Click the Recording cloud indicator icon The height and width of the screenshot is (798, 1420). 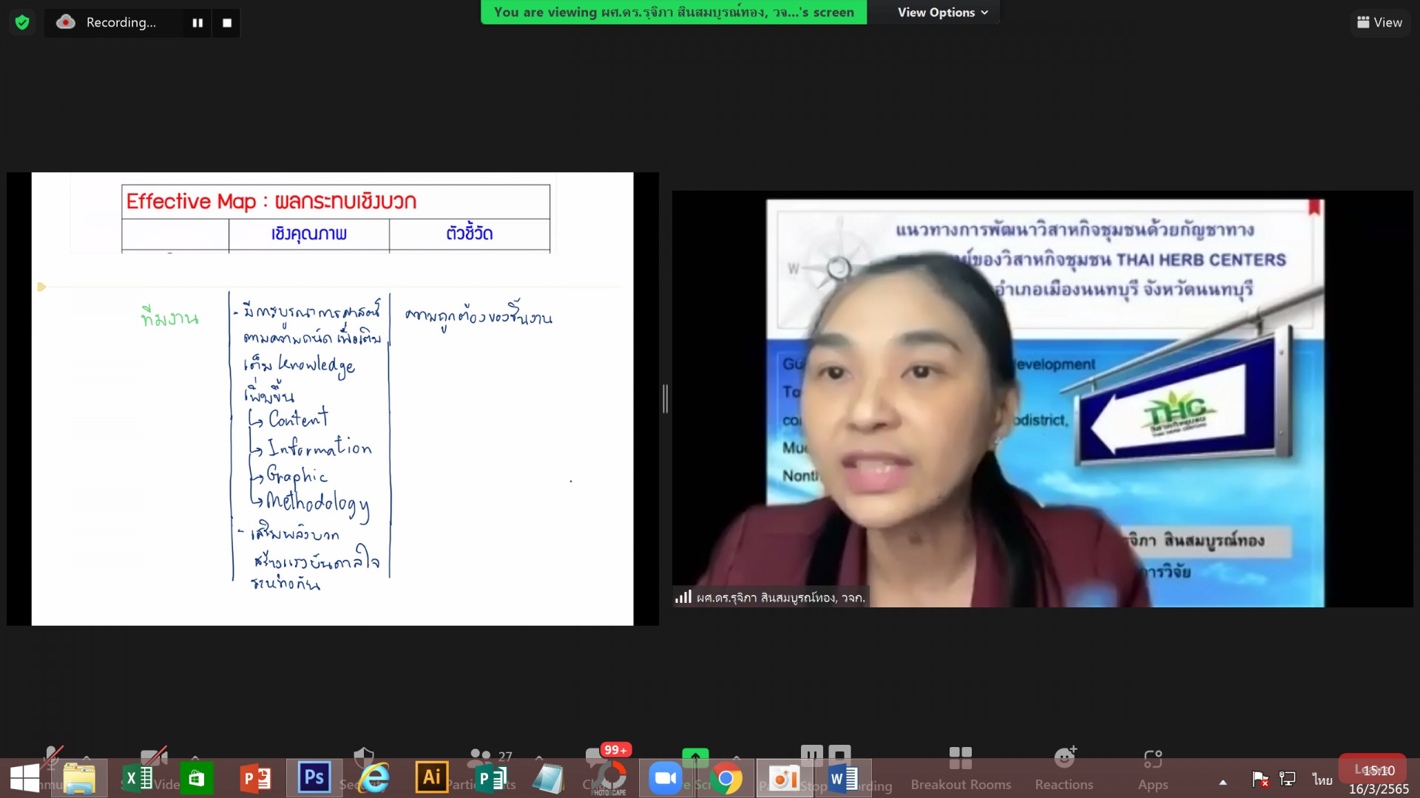click(66, 22)
